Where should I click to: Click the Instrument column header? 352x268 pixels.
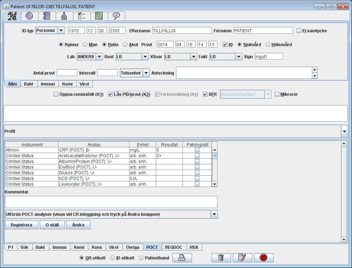[x=32, y=145]
